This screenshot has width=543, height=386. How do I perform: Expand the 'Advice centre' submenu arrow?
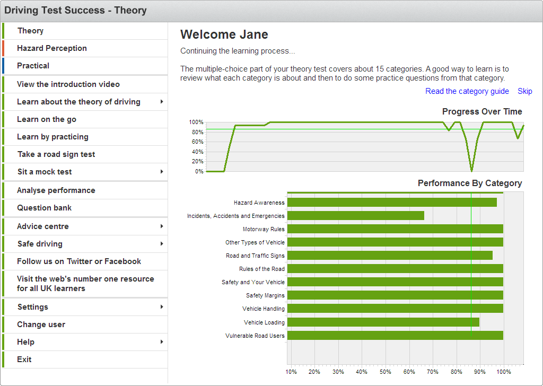coord(161,226)
